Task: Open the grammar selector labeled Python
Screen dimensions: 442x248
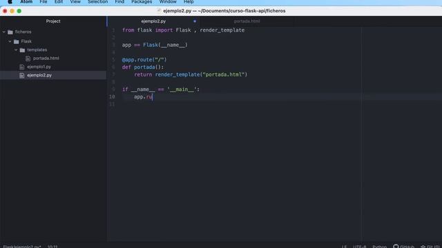Action: click(380, 247)
